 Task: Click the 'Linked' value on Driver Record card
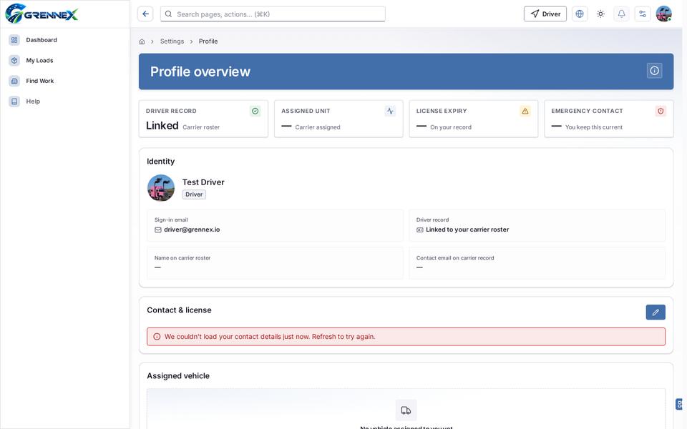tap(162, 126)
